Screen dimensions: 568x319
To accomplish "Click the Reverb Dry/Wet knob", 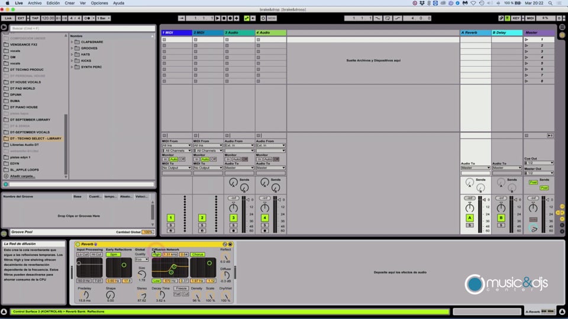I will click(225, 295).
